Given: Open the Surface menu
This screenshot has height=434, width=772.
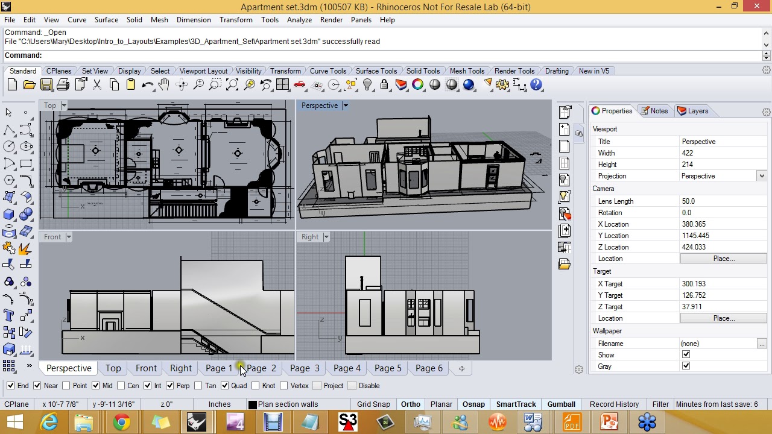Looking at the screenshot, I should click(x=106, y=20).
